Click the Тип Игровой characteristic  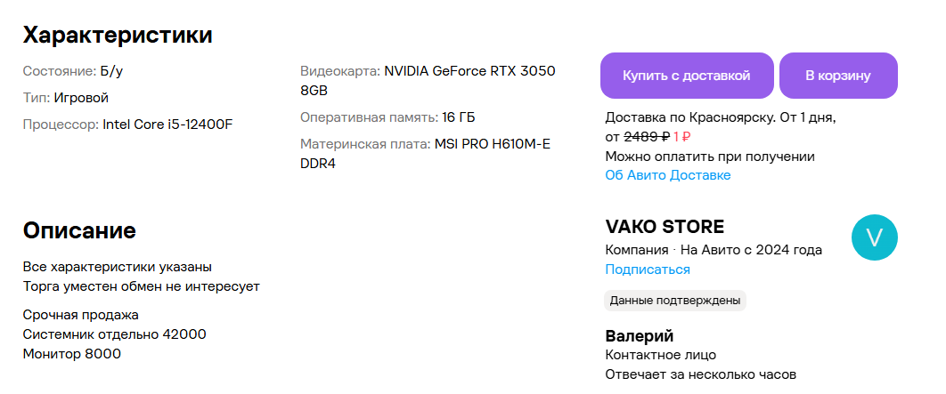(66, 98)
